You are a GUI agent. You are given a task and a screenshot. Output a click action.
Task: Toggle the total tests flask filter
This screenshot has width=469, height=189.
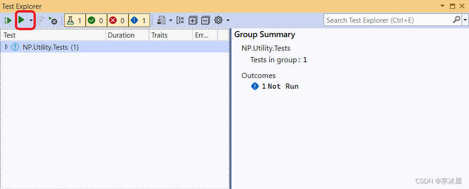75,20
